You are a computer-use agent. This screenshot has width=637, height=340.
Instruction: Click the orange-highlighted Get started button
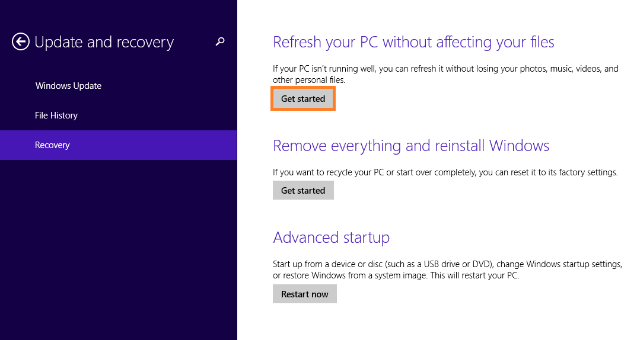click(x=303, y=98)
